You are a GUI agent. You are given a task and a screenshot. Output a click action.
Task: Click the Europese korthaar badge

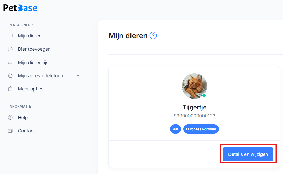[201, 129]
